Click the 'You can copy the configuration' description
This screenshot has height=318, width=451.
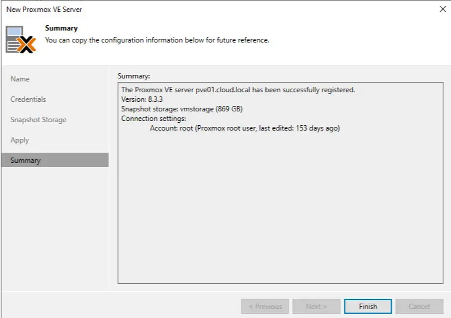click(x=157, y=40)
